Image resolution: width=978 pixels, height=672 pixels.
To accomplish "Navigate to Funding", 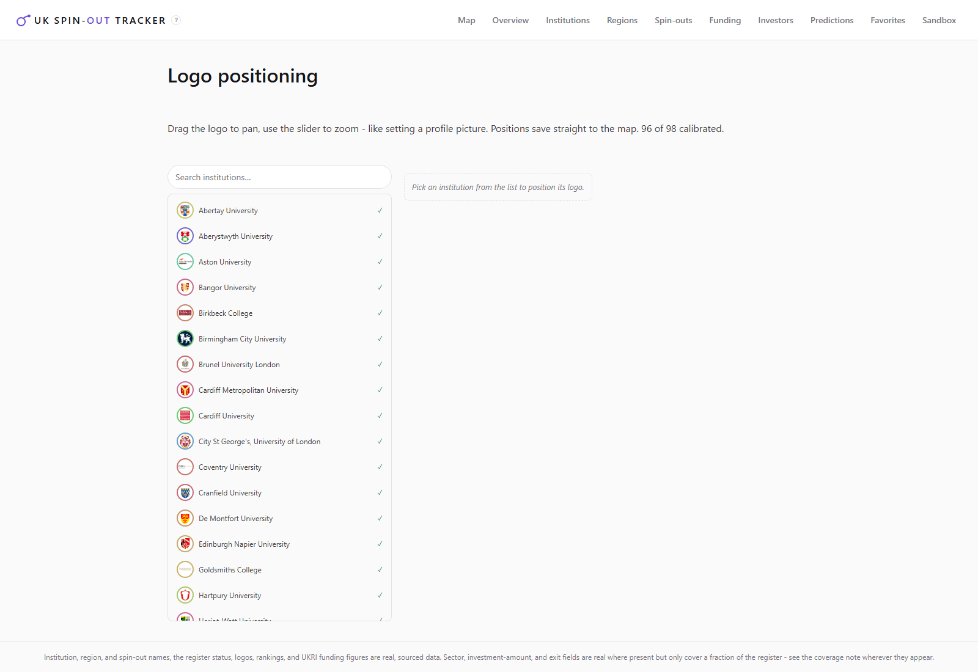I will pyautogui.click(x=725, y=20).
